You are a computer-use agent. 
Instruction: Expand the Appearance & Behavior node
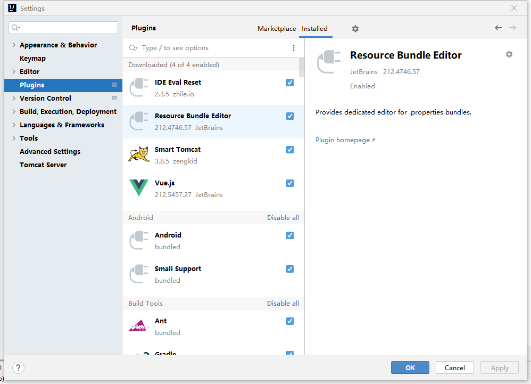tap(14, 45)
